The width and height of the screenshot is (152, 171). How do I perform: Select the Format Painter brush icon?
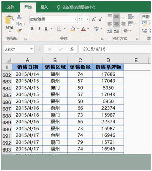pos(19,31)
